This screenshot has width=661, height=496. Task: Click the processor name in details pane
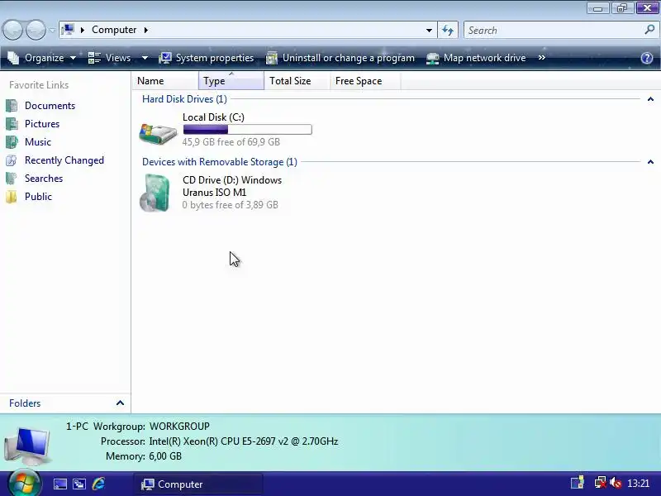pos(244,441)
